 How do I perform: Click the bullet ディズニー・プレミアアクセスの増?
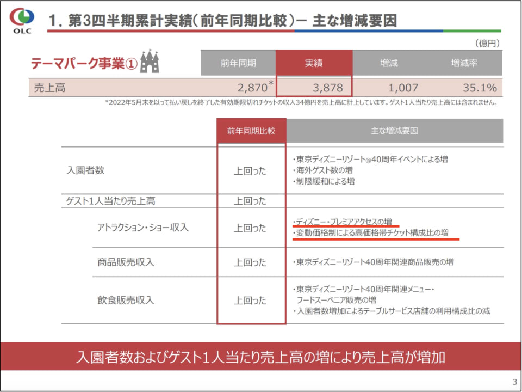point(342,222)
